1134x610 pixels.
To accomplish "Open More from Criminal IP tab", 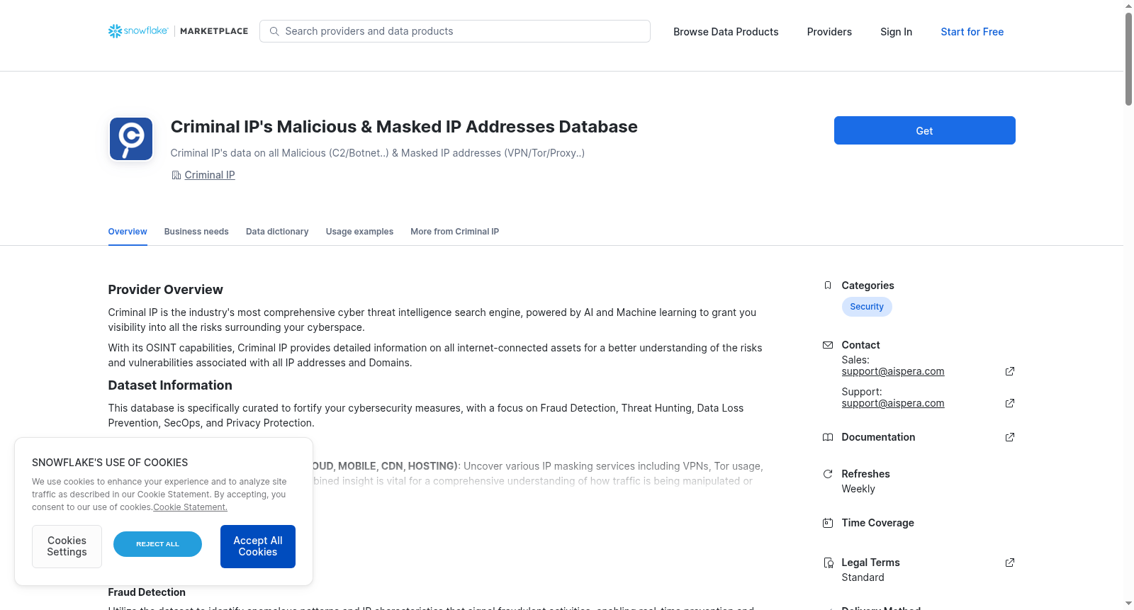I will (454, 232).
